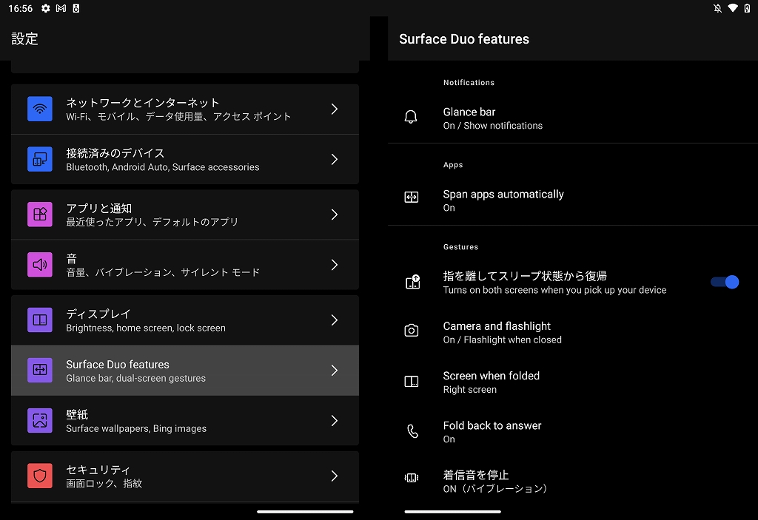Tap the right screen navigation gesture bar
The image size is (758, 520).
click(452, 511)
